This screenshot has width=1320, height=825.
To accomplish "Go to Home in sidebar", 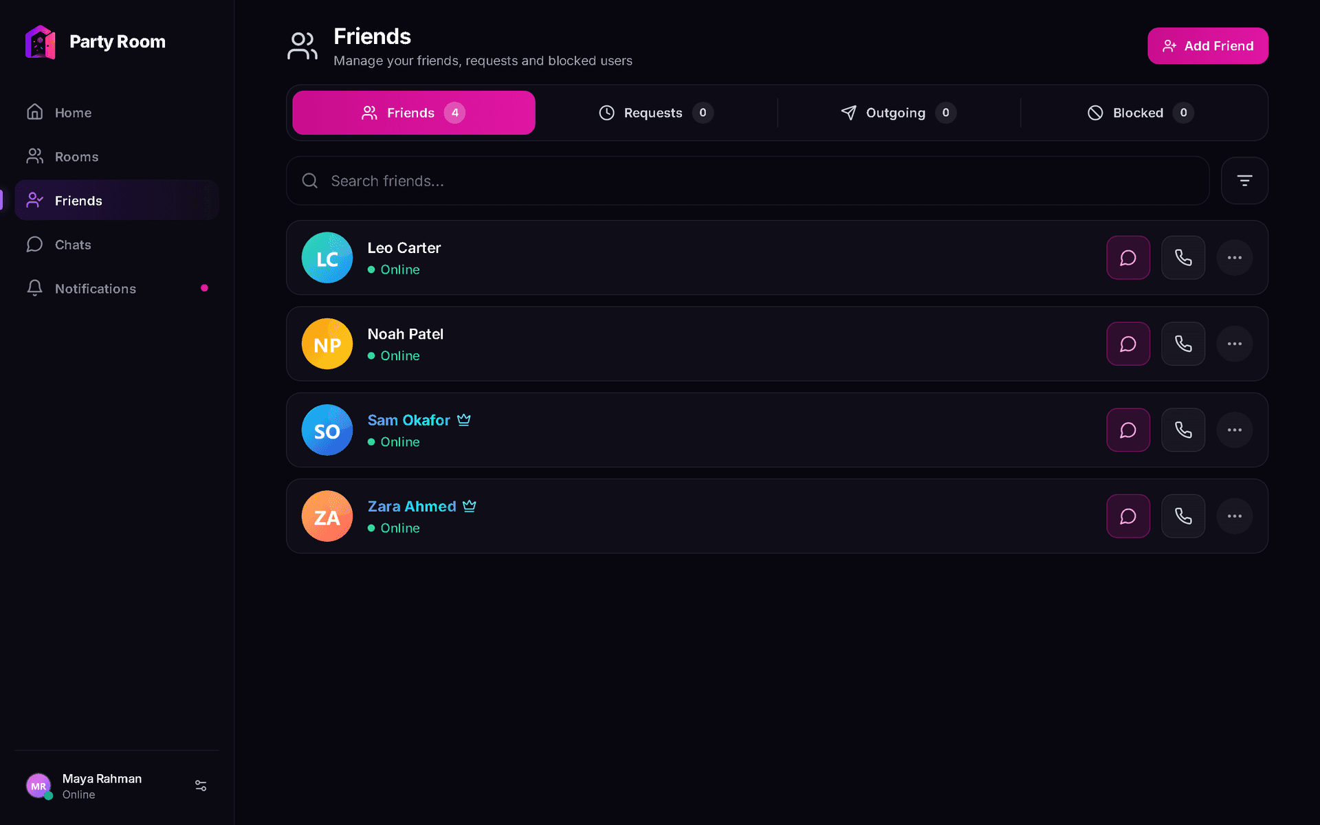I will (x=117, y=112).
